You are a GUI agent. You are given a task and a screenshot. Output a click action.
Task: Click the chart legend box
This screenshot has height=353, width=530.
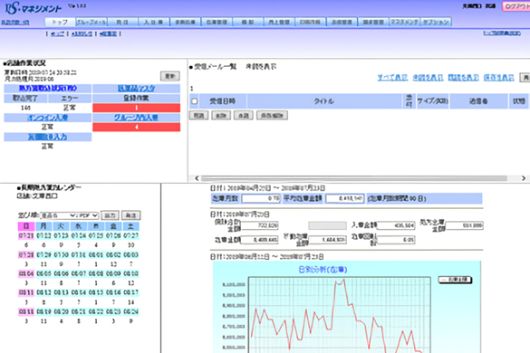455,280
